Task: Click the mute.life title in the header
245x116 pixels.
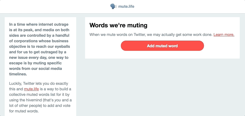Action: [126, 6]
